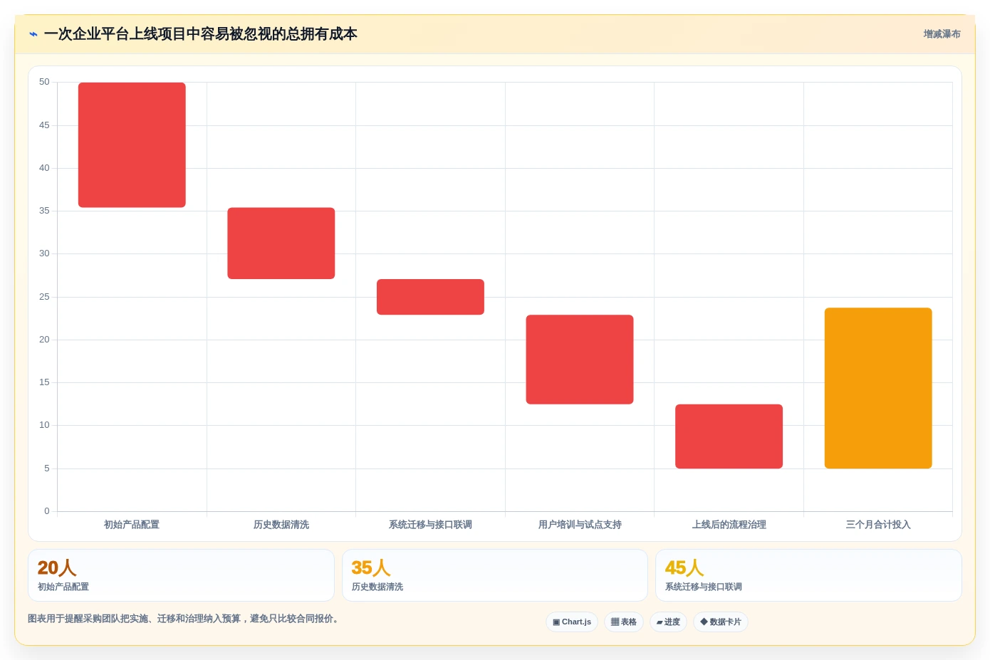Click the red bar for 初始产品配置
Screen dimensions: 990x660
click(132, 145)
